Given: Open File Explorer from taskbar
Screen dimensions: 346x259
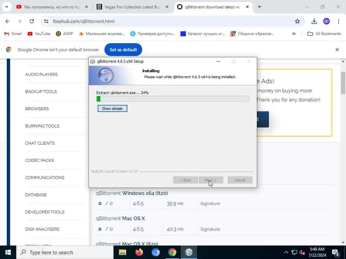Looking at the screenshot, I should [122, 252].
